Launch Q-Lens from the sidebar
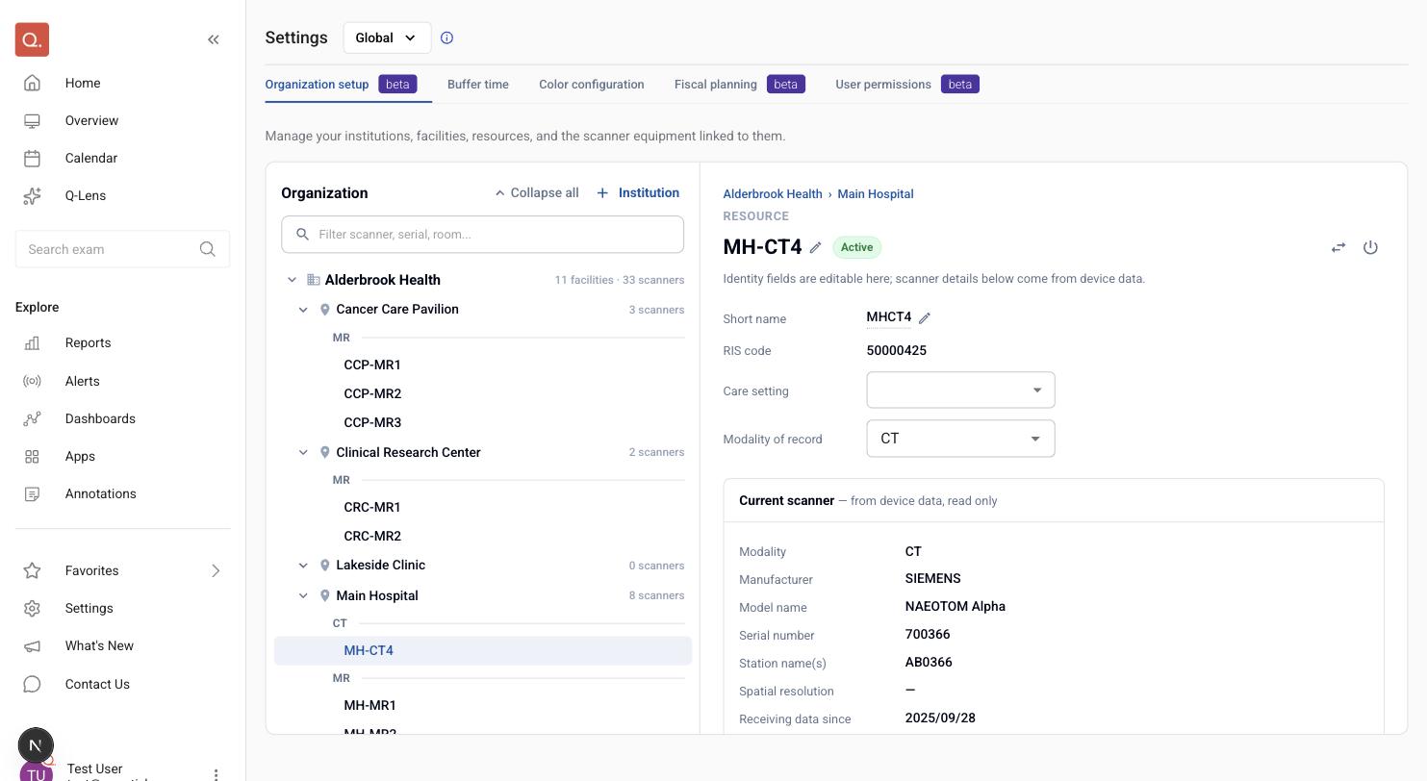 tap(86, 195)
